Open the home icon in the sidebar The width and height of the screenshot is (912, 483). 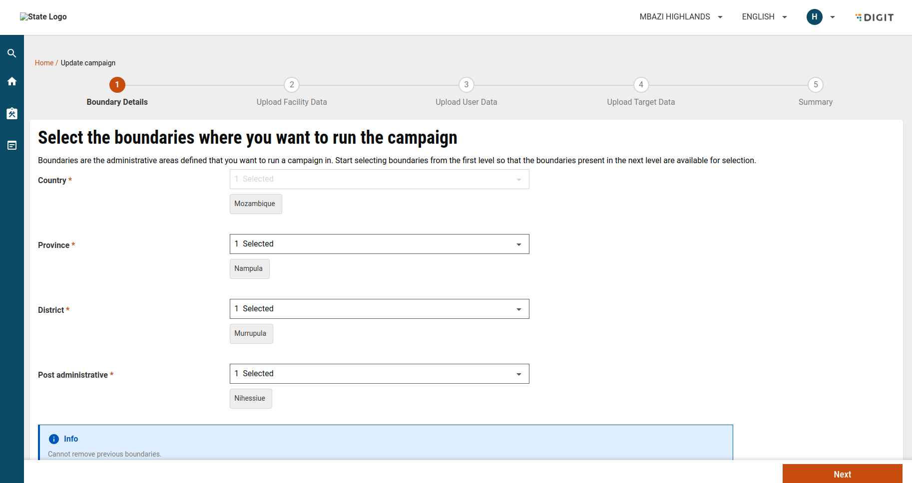12,81
